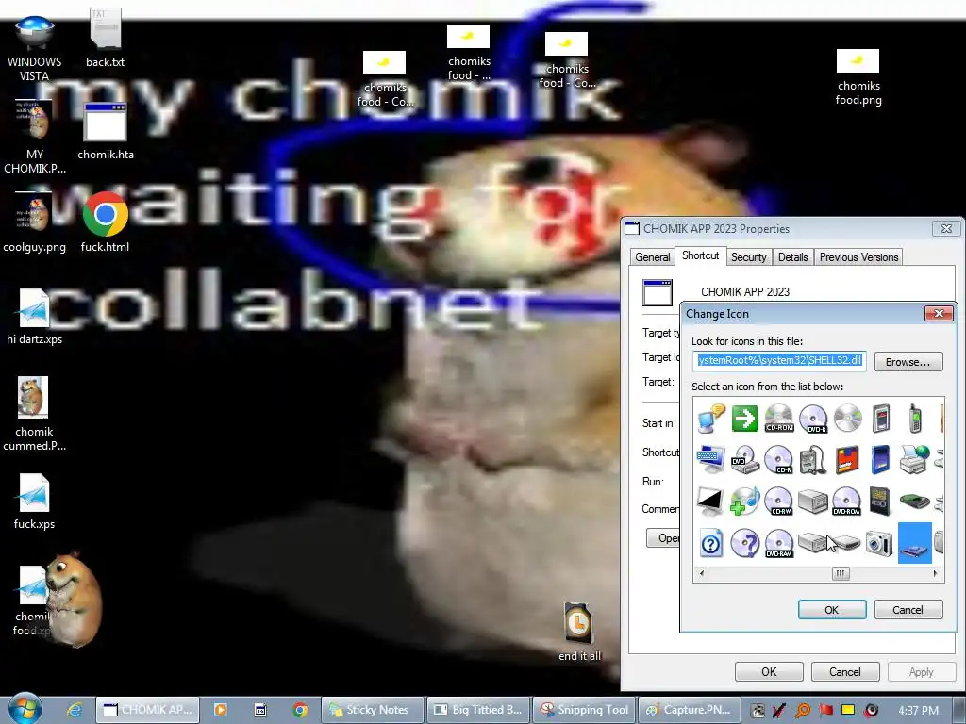Select the green arrow icon in Change Icon list
The image size is (966, 724).
coord(745,419)
